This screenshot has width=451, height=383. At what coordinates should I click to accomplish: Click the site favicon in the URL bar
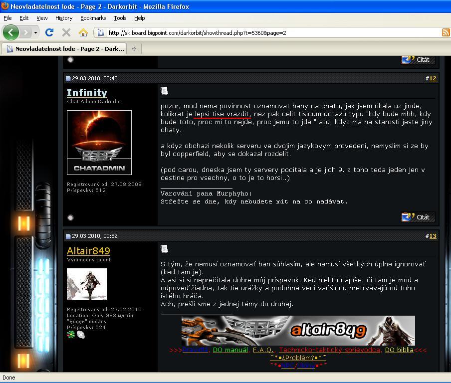100,33
